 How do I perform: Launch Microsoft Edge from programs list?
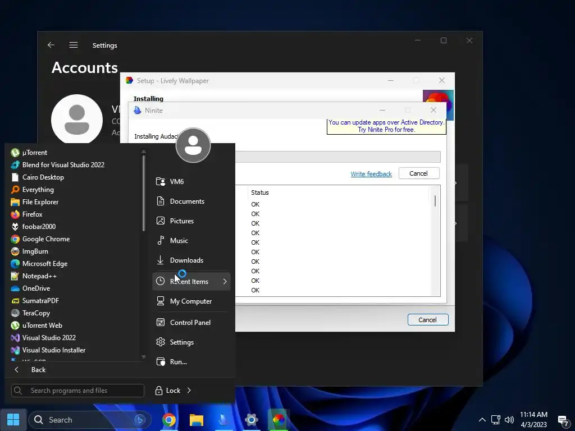[39, 264]
